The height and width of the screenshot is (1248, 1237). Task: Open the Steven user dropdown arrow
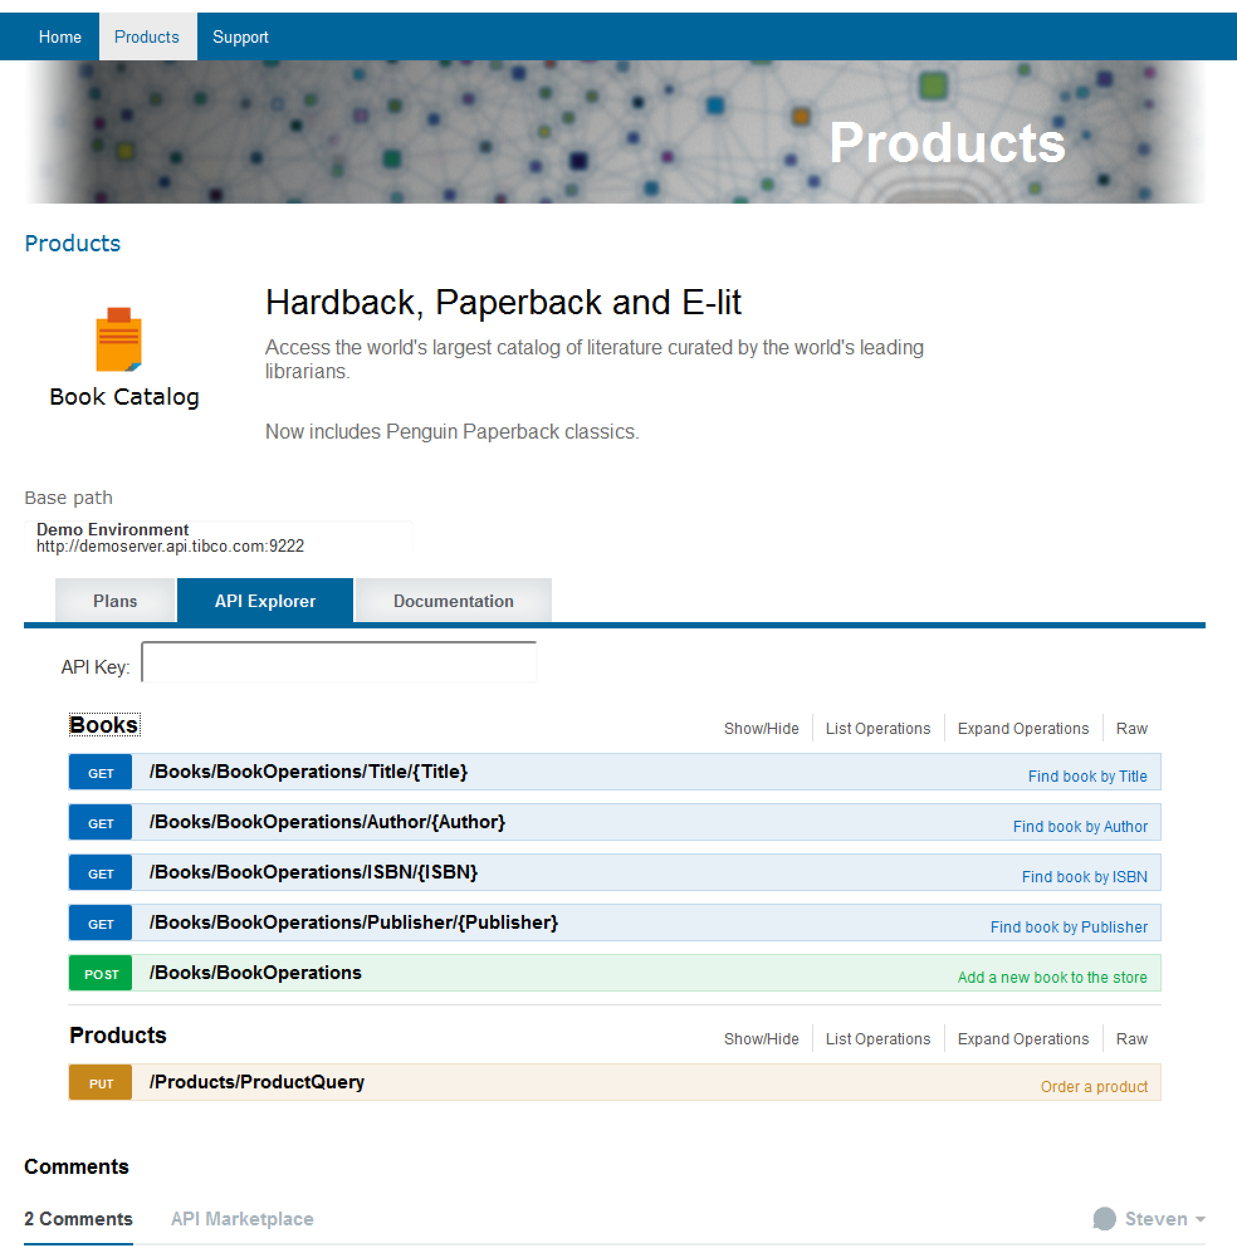click(x=1200, y=1220)
